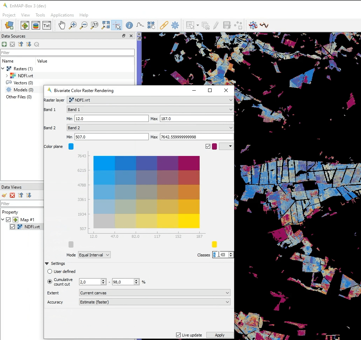The height and width of the screenshot is (340, 361).
Task: Expand the NDFI.vrt data source item
Action: click(7, 76)
